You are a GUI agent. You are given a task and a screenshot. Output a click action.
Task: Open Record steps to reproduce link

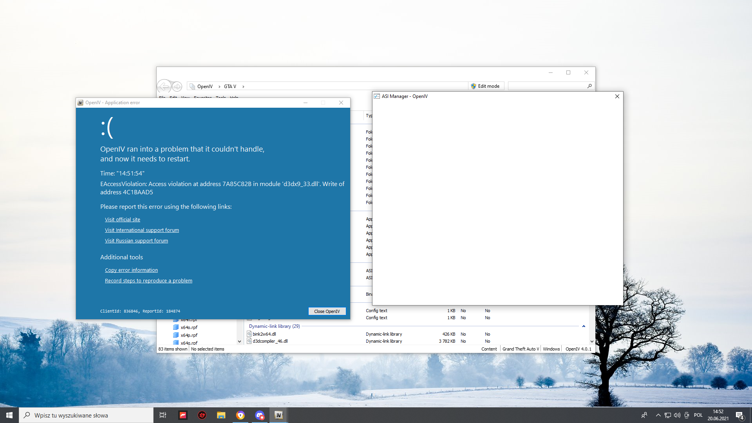[148, 281]
